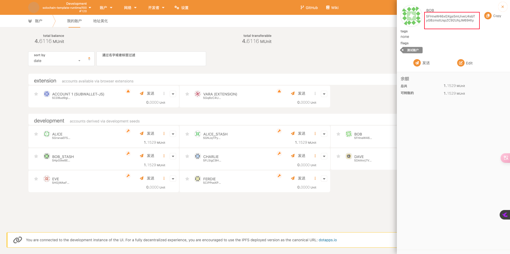The width and height of the screenshot is (510, 254).
Task: Click DAVE identicon avatar
Action: coord(349,156)
